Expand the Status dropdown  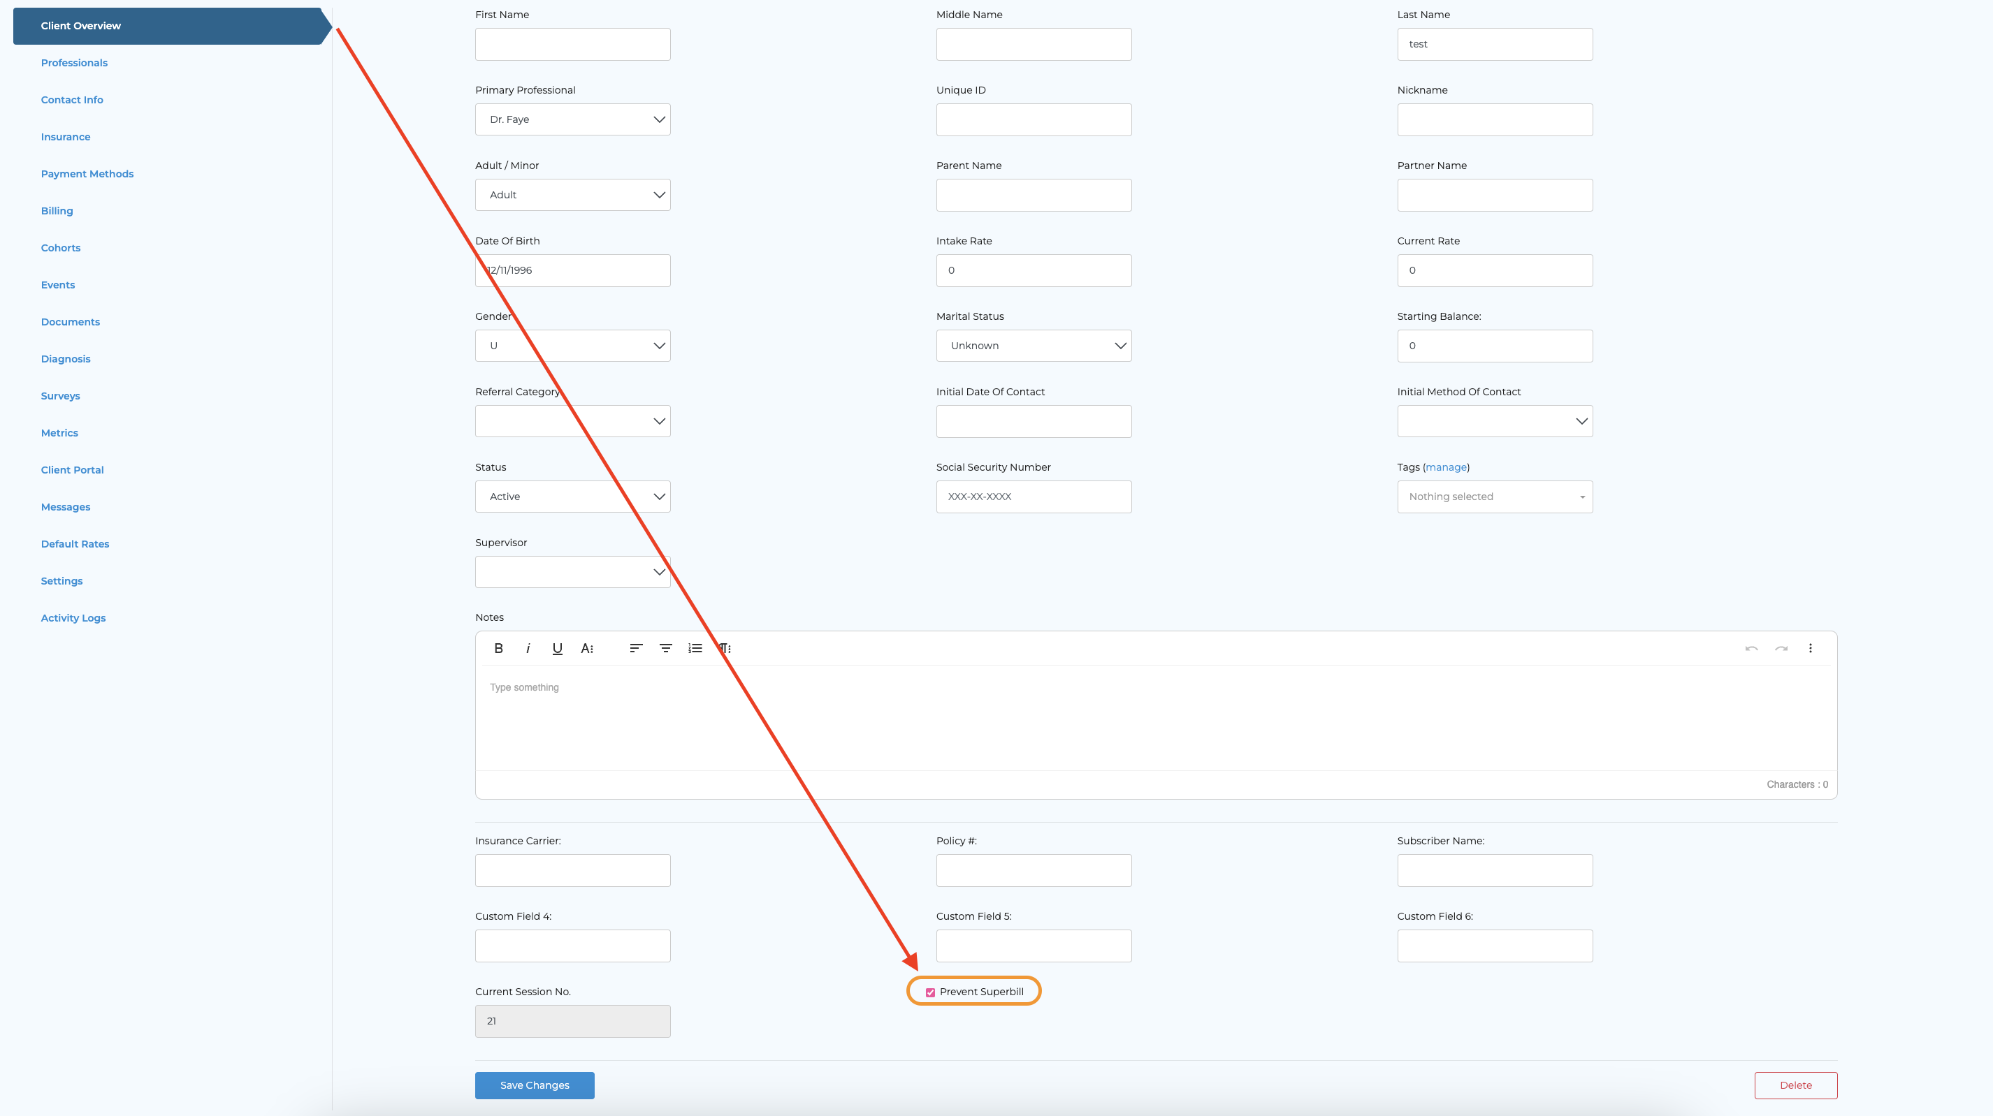pyautogui.click(x=572, y=497)
